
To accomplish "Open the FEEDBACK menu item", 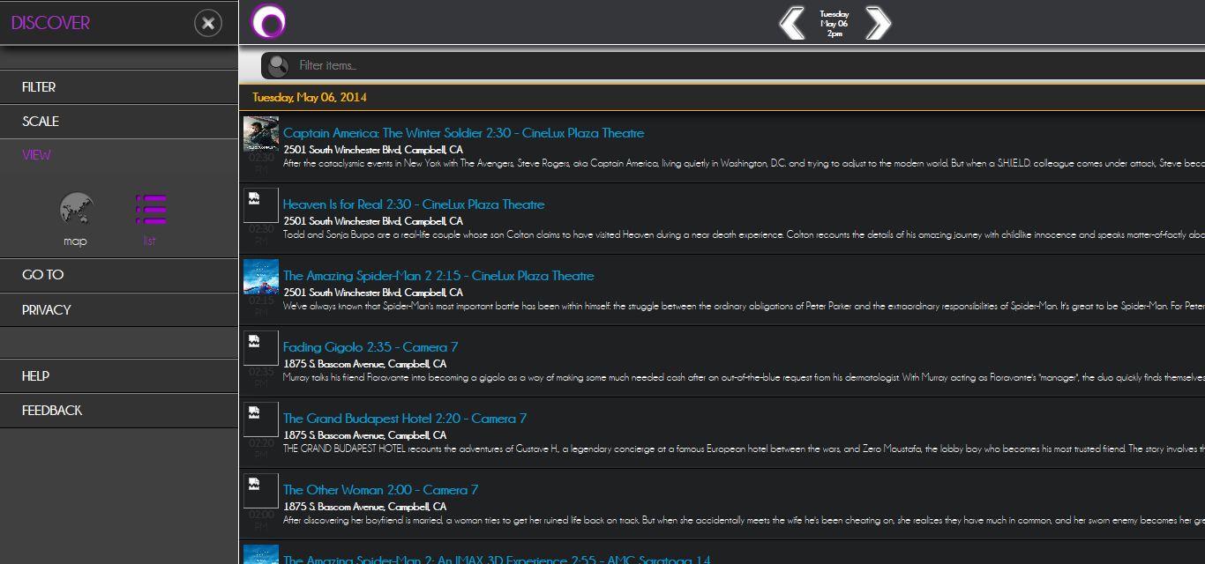I will (x=119, y=411).
